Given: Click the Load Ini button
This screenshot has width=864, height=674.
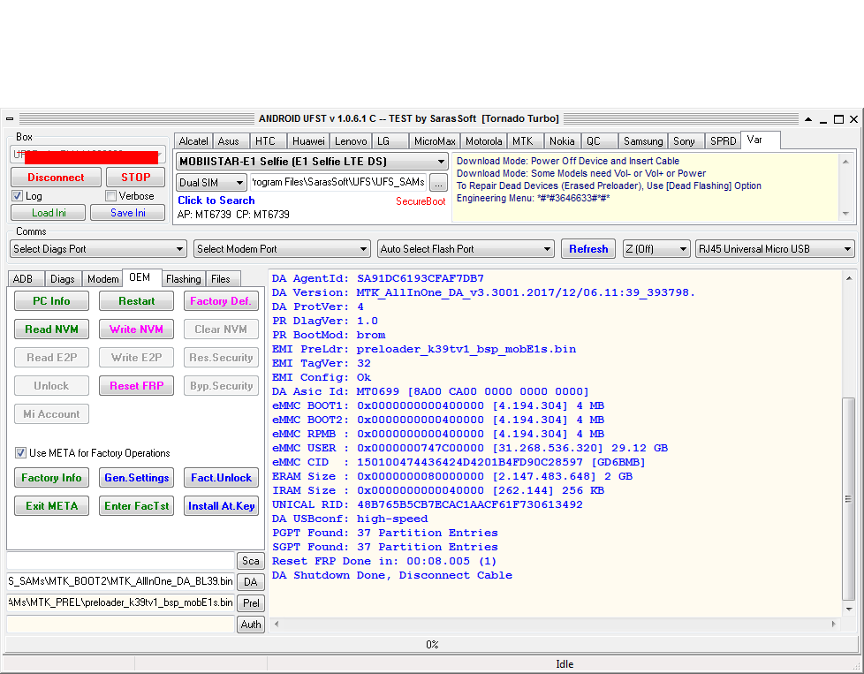Looking at the screenshot, I should point(49,213).
